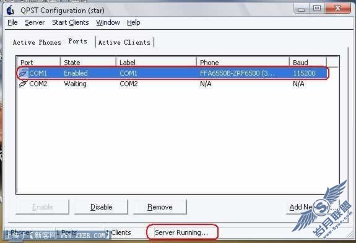The width and height of the screenshot is (356, 243).
Task: Open the Window menu
Action: pyautogui.click(x=108, y=22)
